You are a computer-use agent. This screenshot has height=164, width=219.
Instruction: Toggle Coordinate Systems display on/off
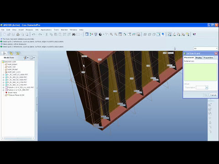183,35
